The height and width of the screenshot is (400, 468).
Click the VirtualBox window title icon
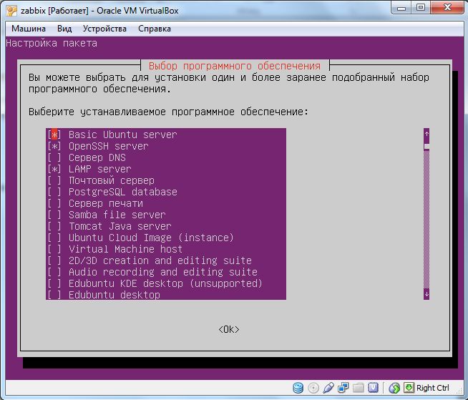pos(11,11)
